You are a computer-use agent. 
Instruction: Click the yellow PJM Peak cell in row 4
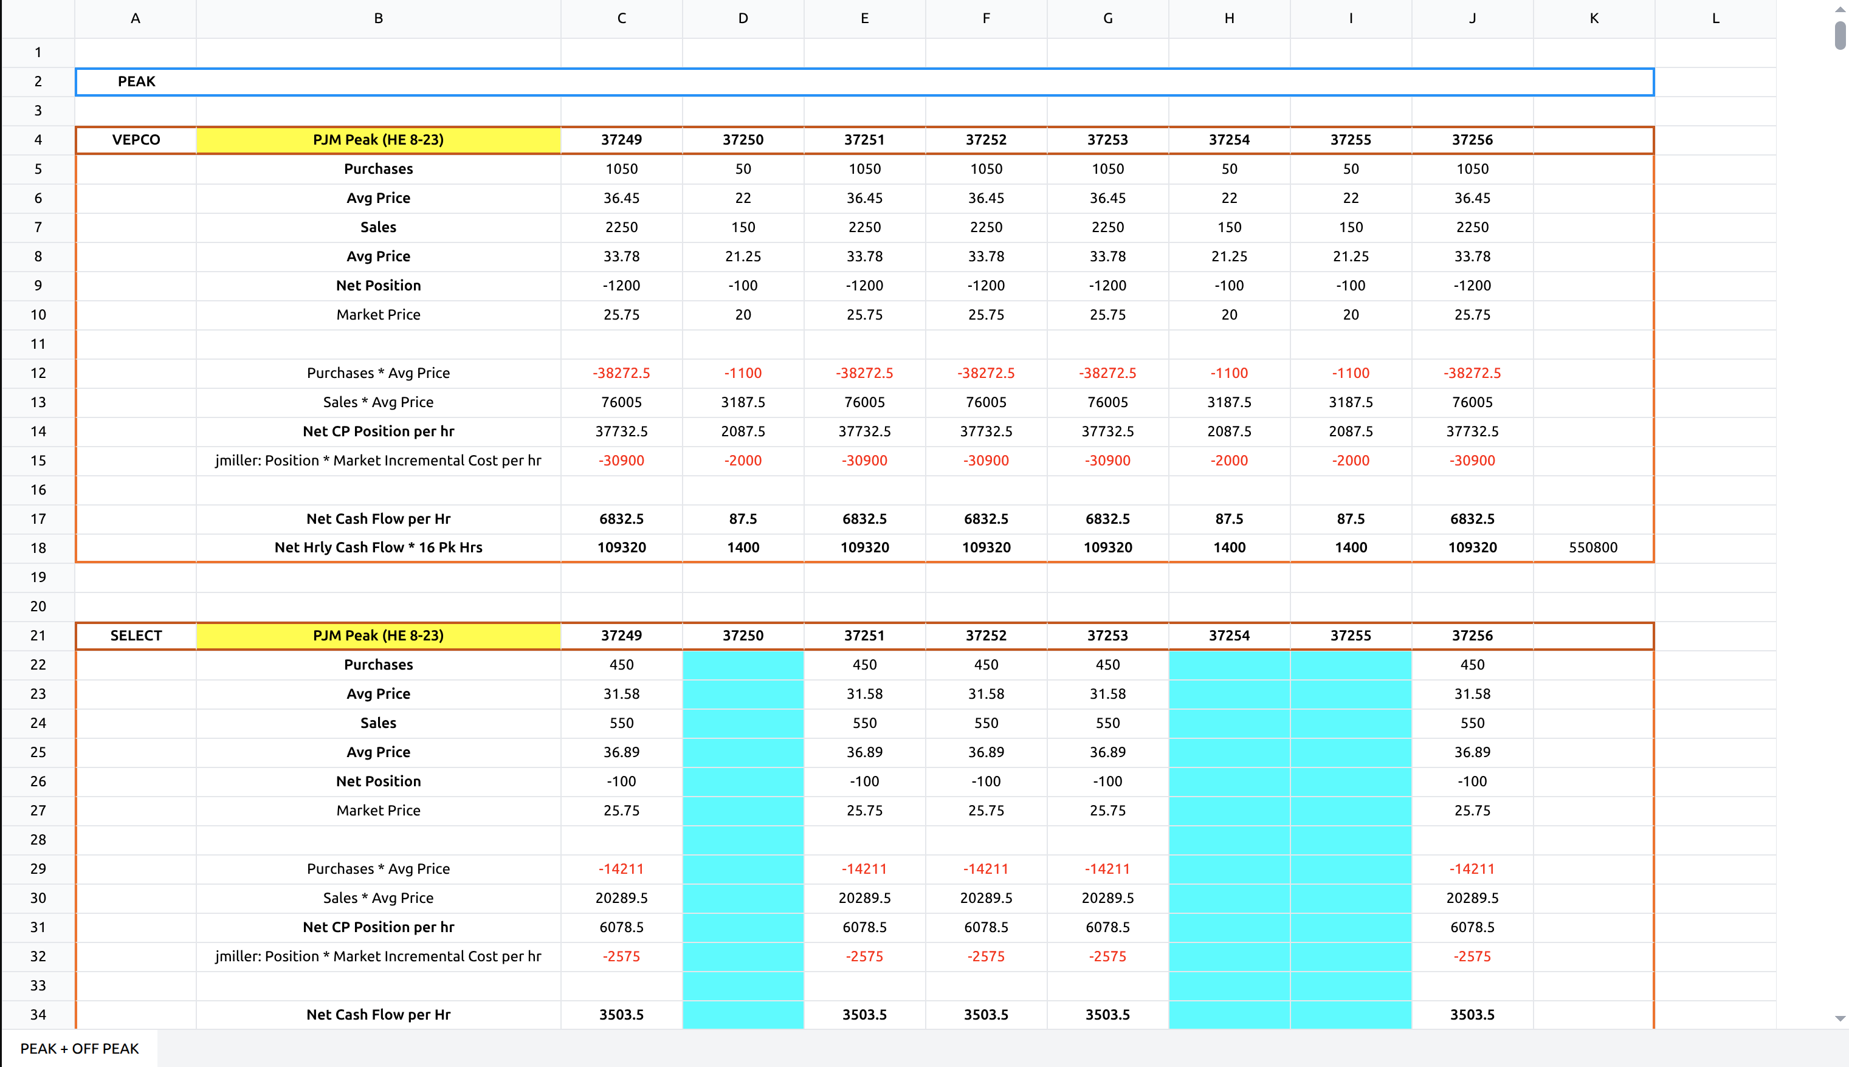point(378,139)
